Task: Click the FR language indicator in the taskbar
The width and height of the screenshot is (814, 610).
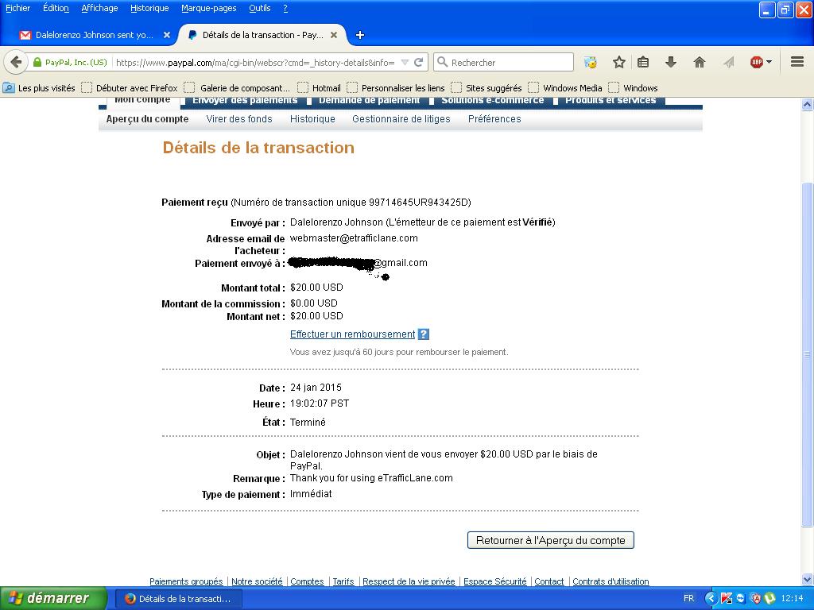Action: click(x=688, y=598)
